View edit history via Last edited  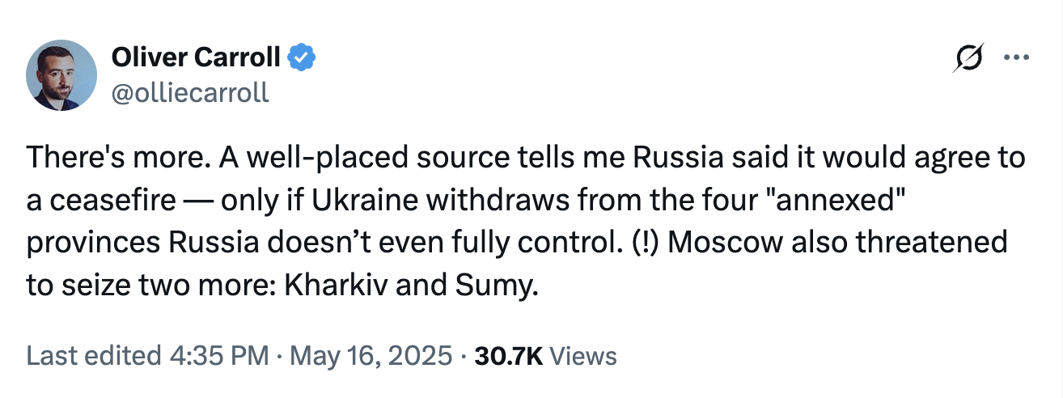click(x=92, y=356)
